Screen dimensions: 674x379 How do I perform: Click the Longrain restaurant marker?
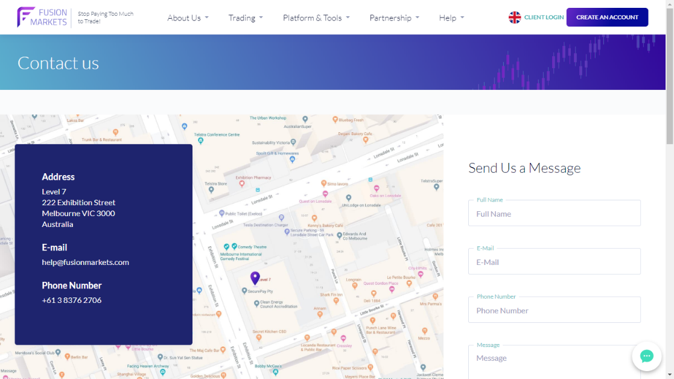355,285
